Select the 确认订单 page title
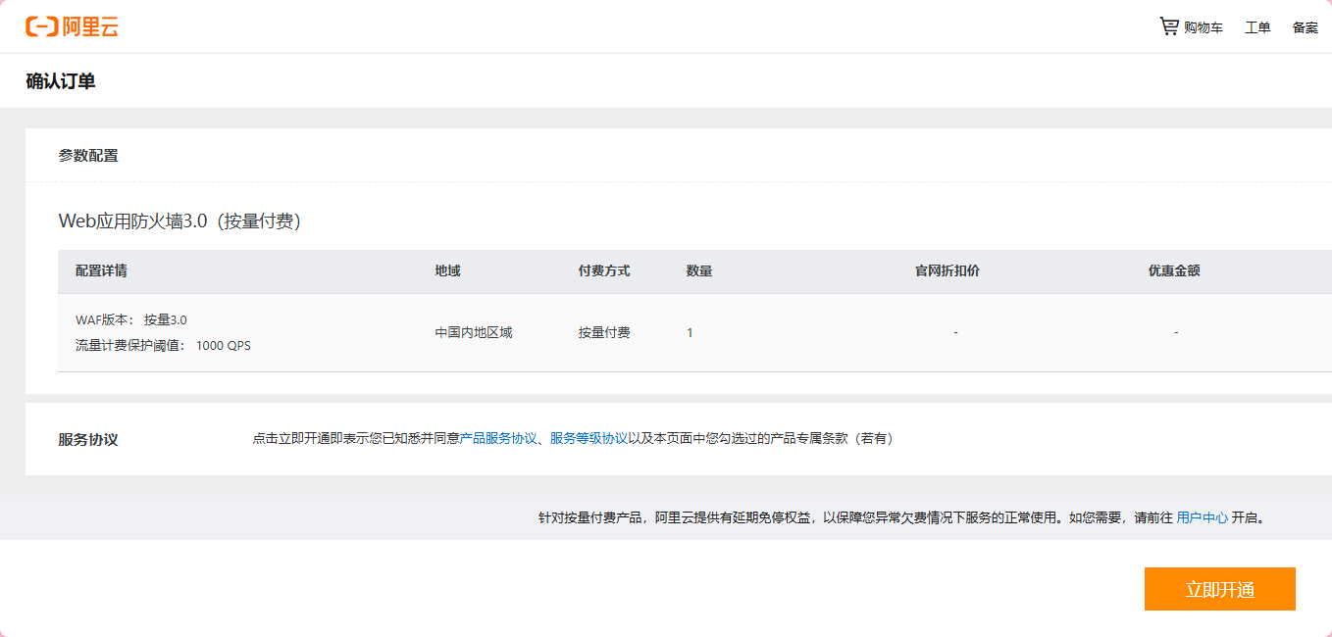The image size is (1332, 637). [x=61, y=81]
